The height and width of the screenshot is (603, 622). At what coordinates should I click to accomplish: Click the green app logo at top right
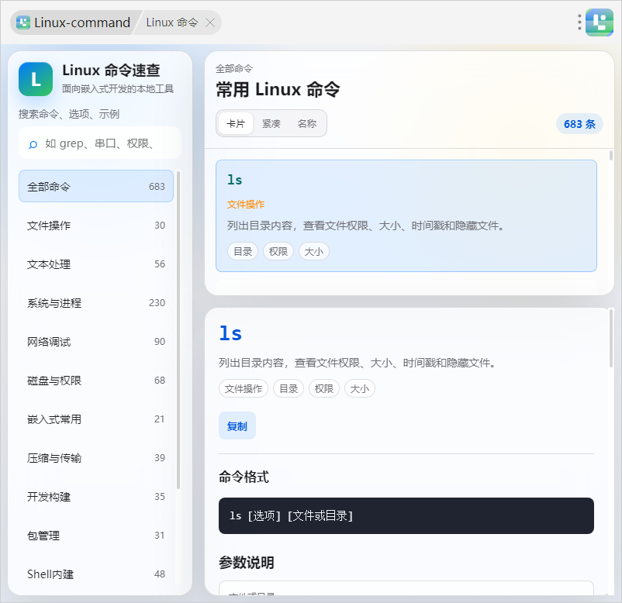tap(600, 22)
